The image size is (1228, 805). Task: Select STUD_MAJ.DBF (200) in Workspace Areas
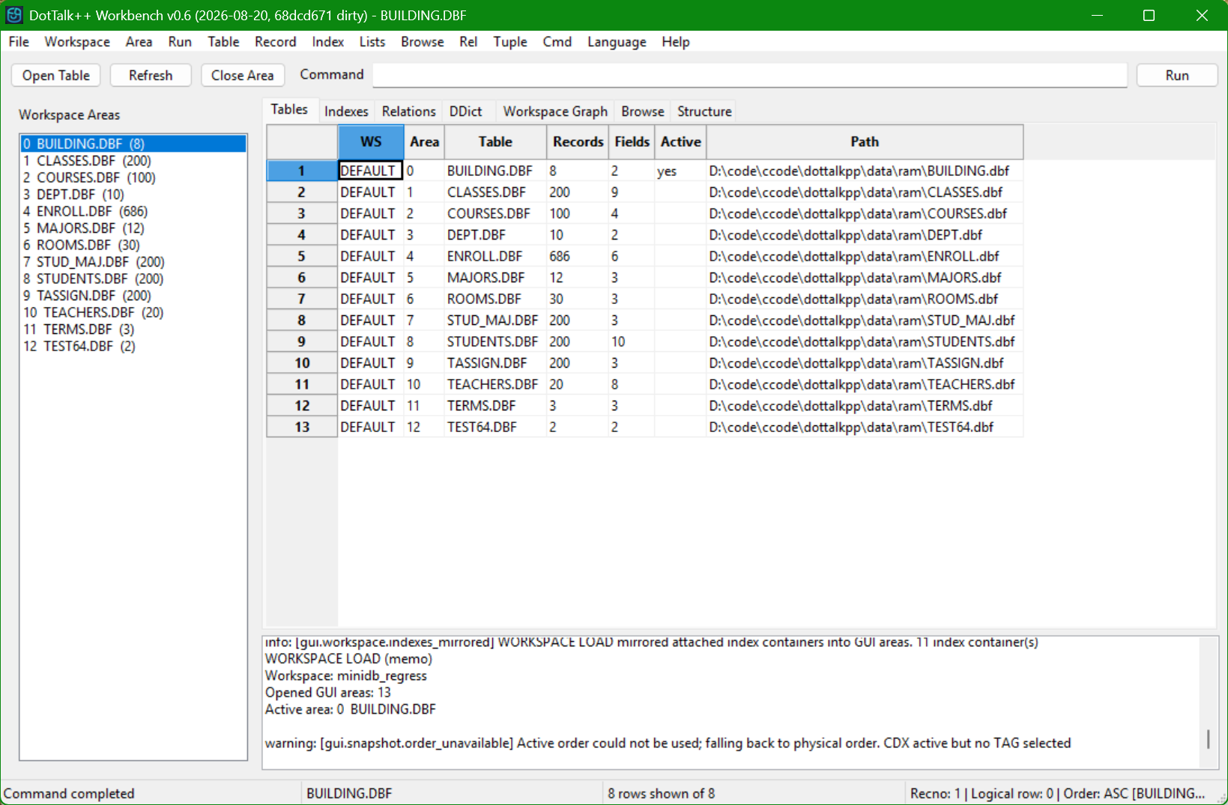coord(133,262)
